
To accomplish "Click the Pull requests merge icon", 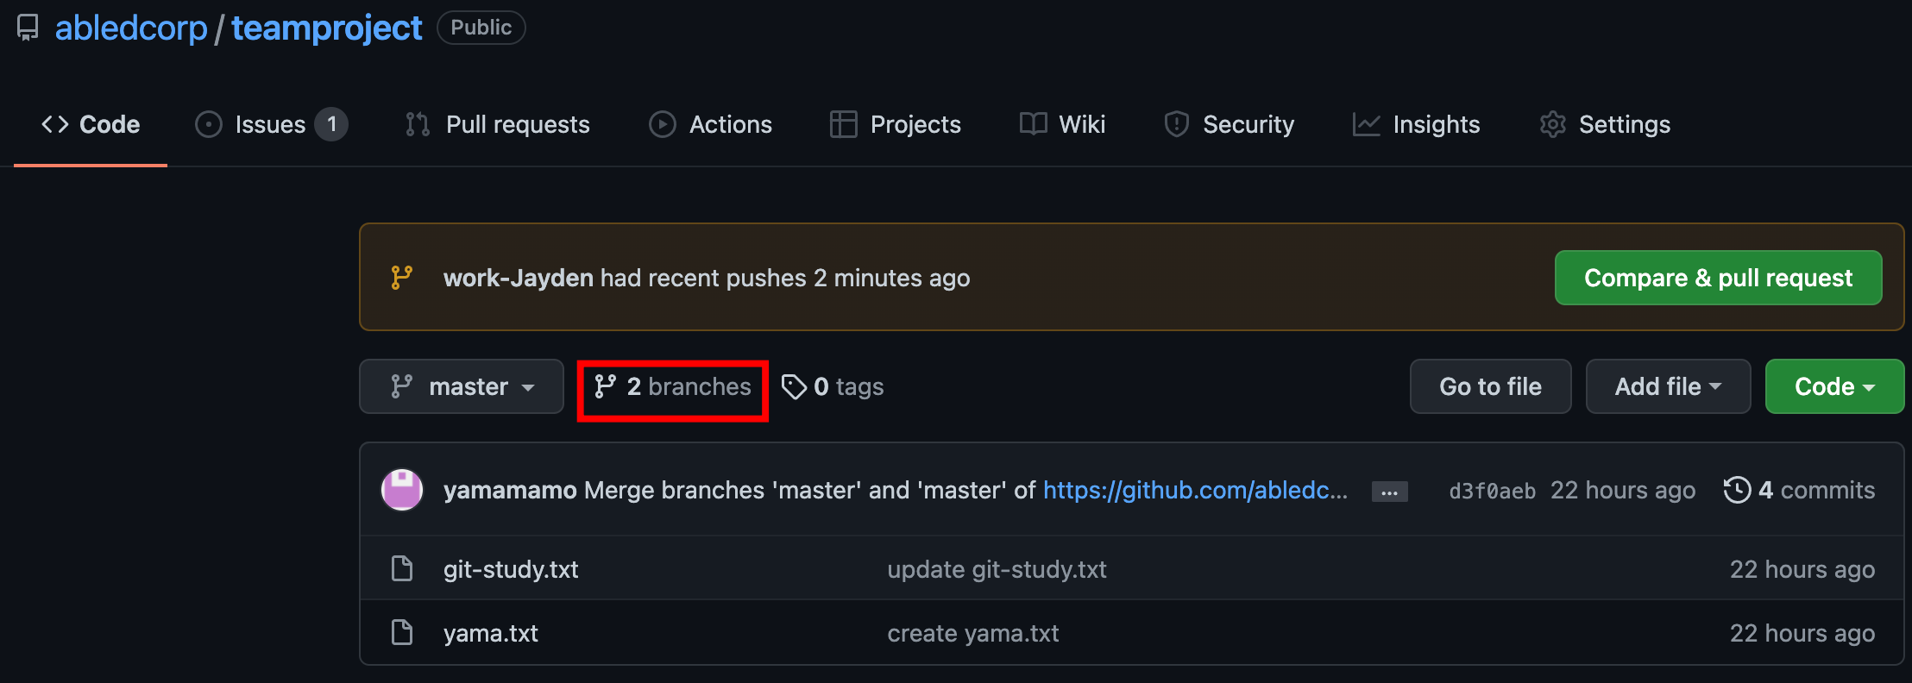I will 418,124.
